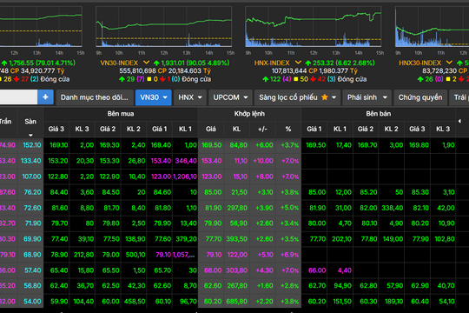
Task: Click the 267,80 matched volume cell
Action: [x=237, y=286]
